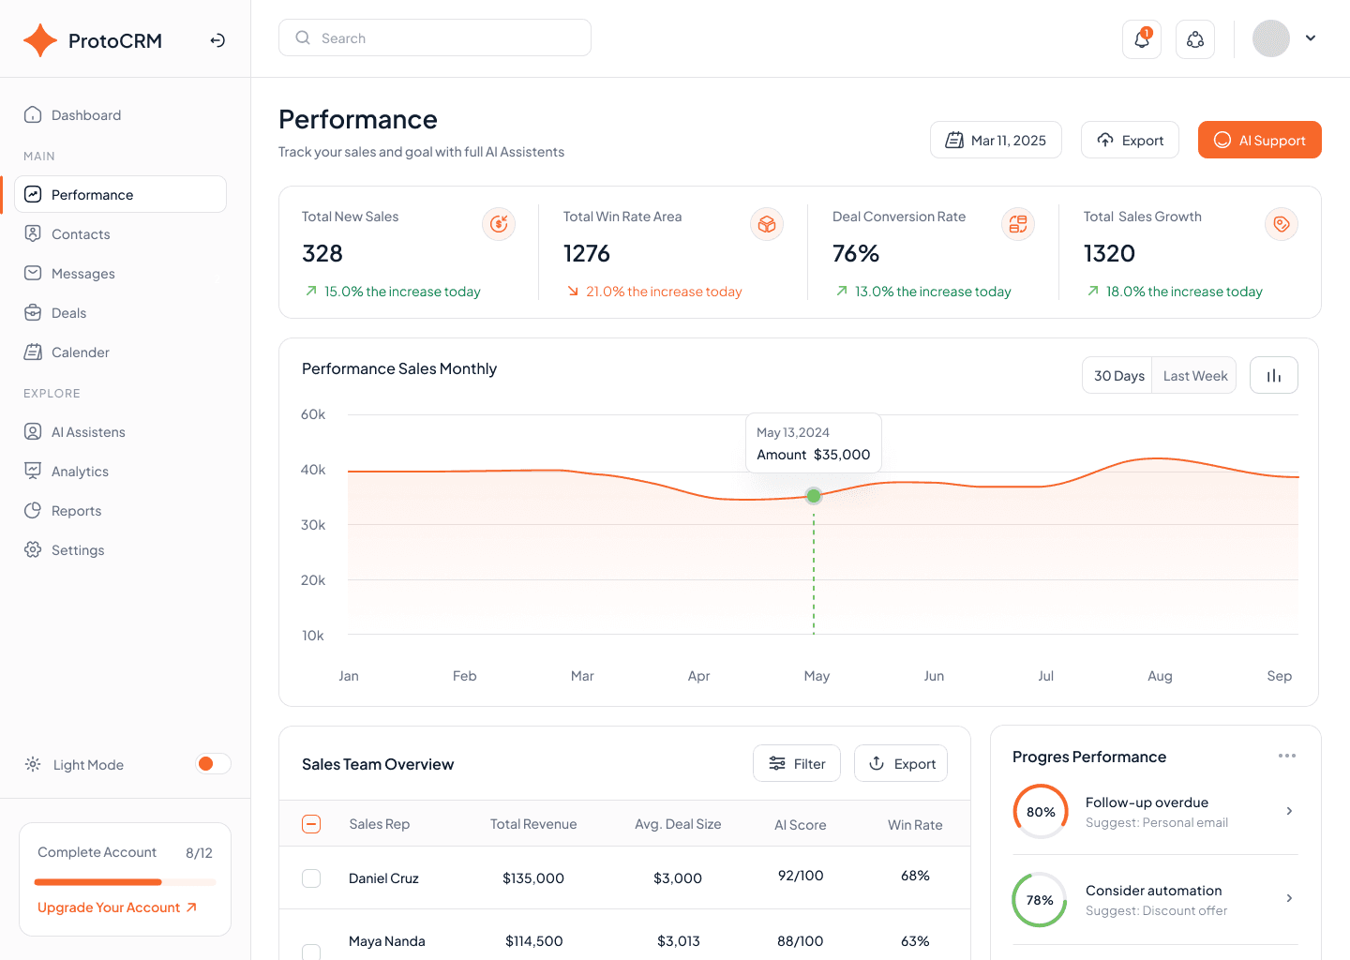Click the sidebar collapse arrow next to ProtoCRM

(x=217, y=40)
